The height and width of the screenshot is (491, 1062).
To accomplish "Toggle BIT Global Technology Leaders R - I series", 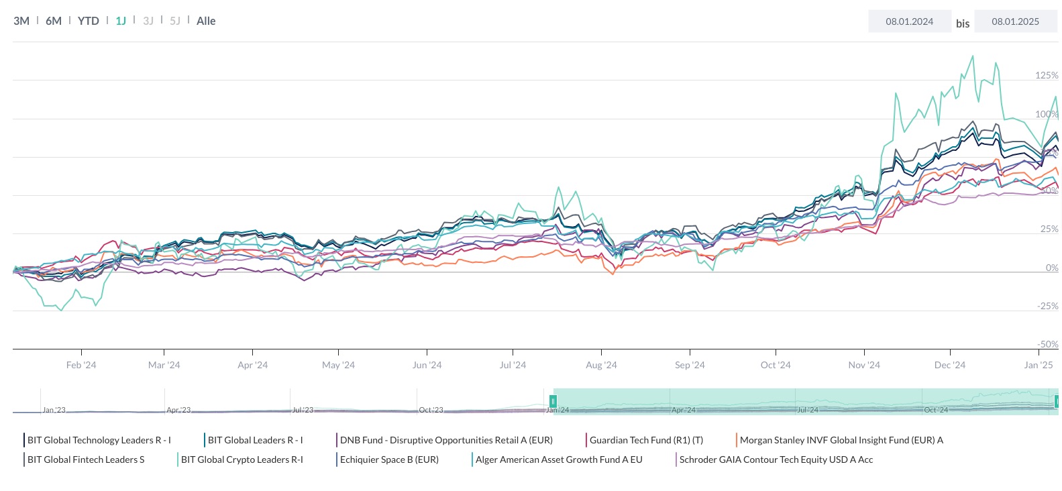I will click(99, 440).
